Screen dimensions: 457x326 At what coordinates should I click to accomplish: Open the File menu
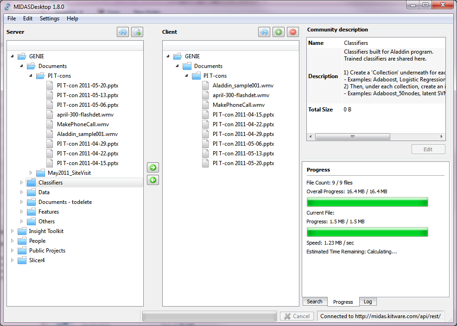point(12,18)
